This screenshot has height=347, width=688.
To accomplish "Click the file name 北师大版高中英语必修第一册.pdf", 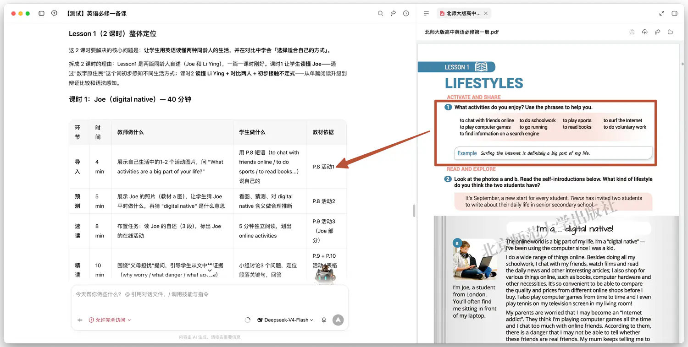I will pyautogui.click(x=461, y=32).
